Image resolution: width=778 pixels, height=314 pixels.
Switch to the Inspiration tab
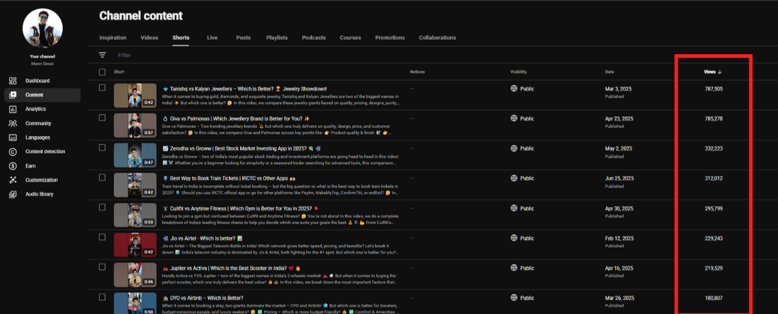(113, 38)
